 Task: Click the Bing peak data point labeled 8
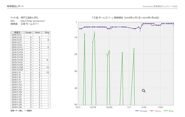pos(94,34)
